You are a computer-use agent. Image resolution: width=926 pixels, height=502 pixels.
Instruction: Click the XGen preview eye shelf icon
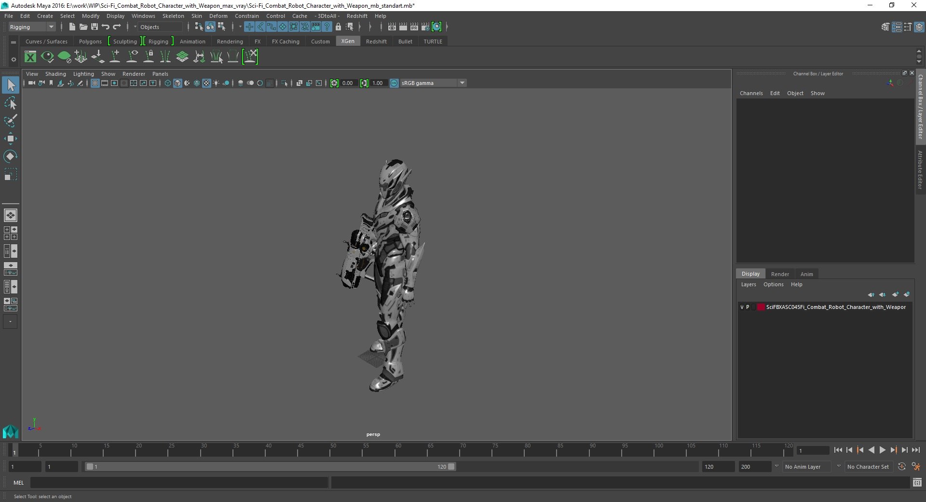pyautogui.click(x=47, y=57)
